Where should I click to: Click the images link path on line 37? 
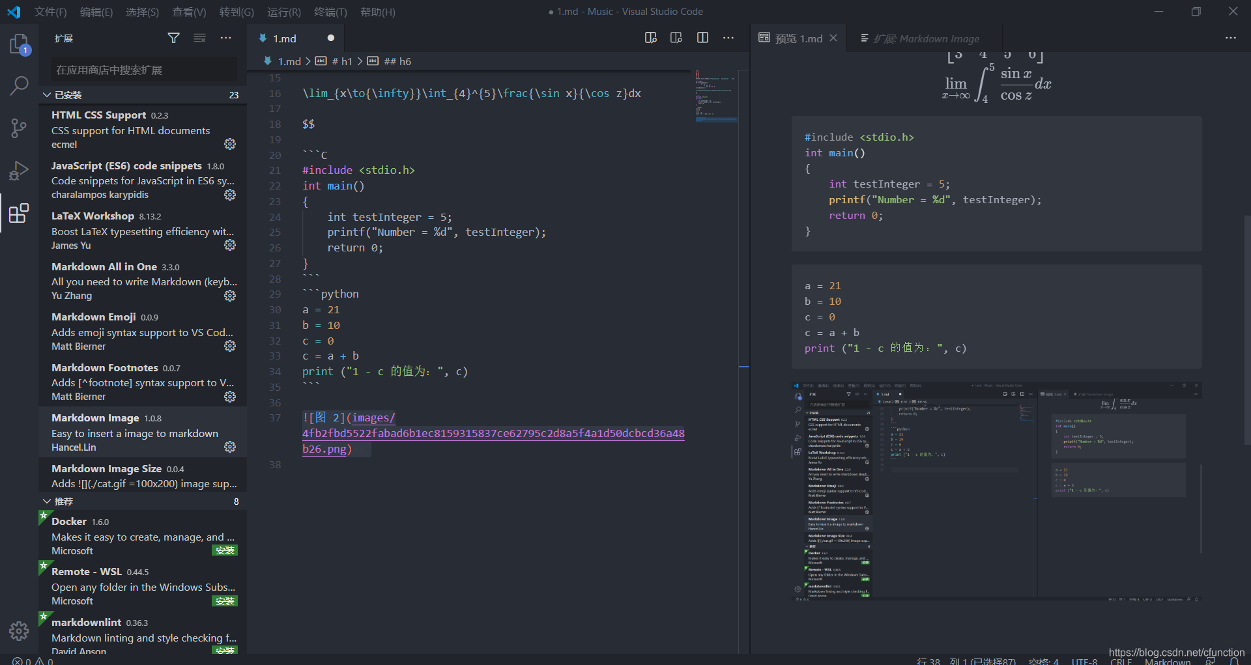click(493, 433)
